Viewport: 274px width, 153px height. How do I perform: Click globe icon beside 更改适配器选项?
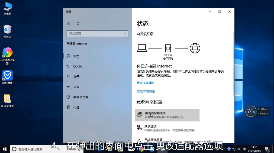click(140, 114)
